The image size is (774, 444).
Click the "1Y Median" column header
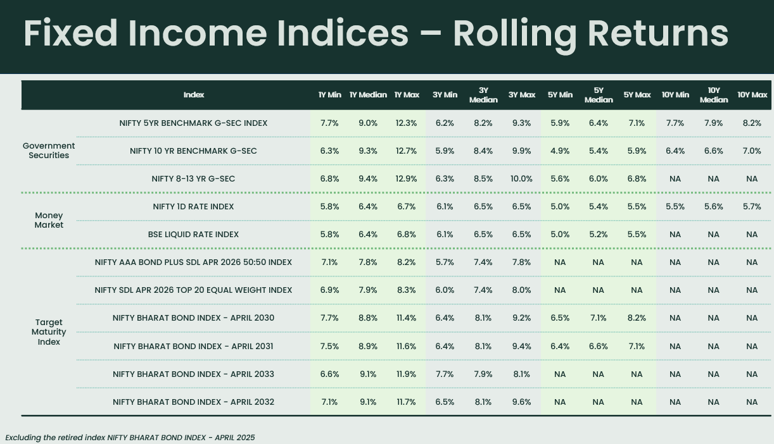[368, 95]
